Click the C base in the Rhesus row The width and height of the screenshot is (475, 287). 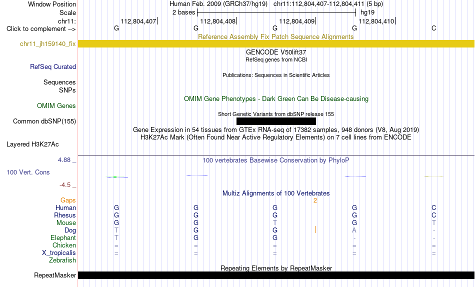[x=434, y=215]
